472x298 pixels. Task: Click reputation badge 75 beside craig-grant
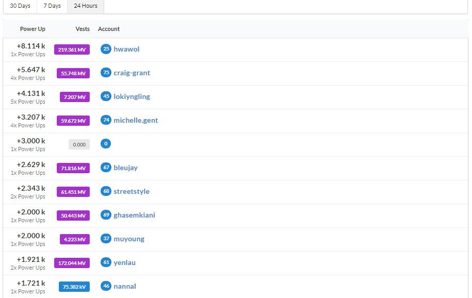pyautogui.click(x=106, y=73)
